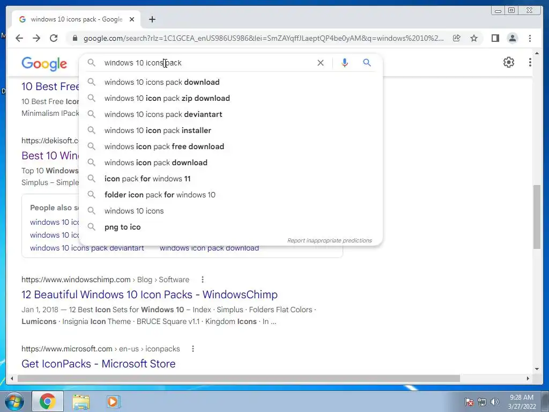Screen dimensions: 549x412
Task: Reload the current Google page
Action: 54,38
